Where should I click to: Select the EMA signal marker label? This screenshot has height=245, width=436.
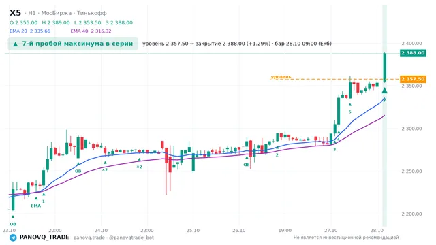click(35, 206)
